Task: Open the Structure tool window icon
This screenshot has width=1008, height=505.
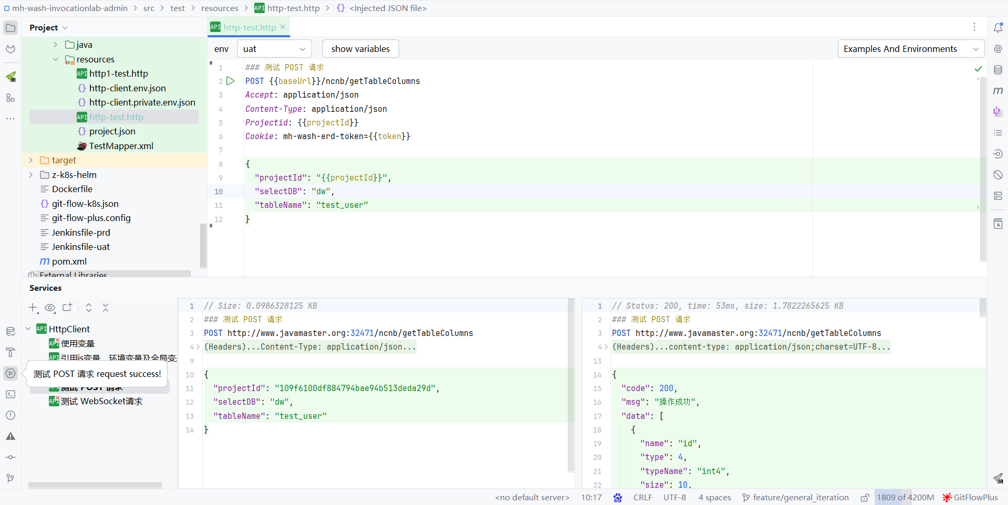Action: 11,98
